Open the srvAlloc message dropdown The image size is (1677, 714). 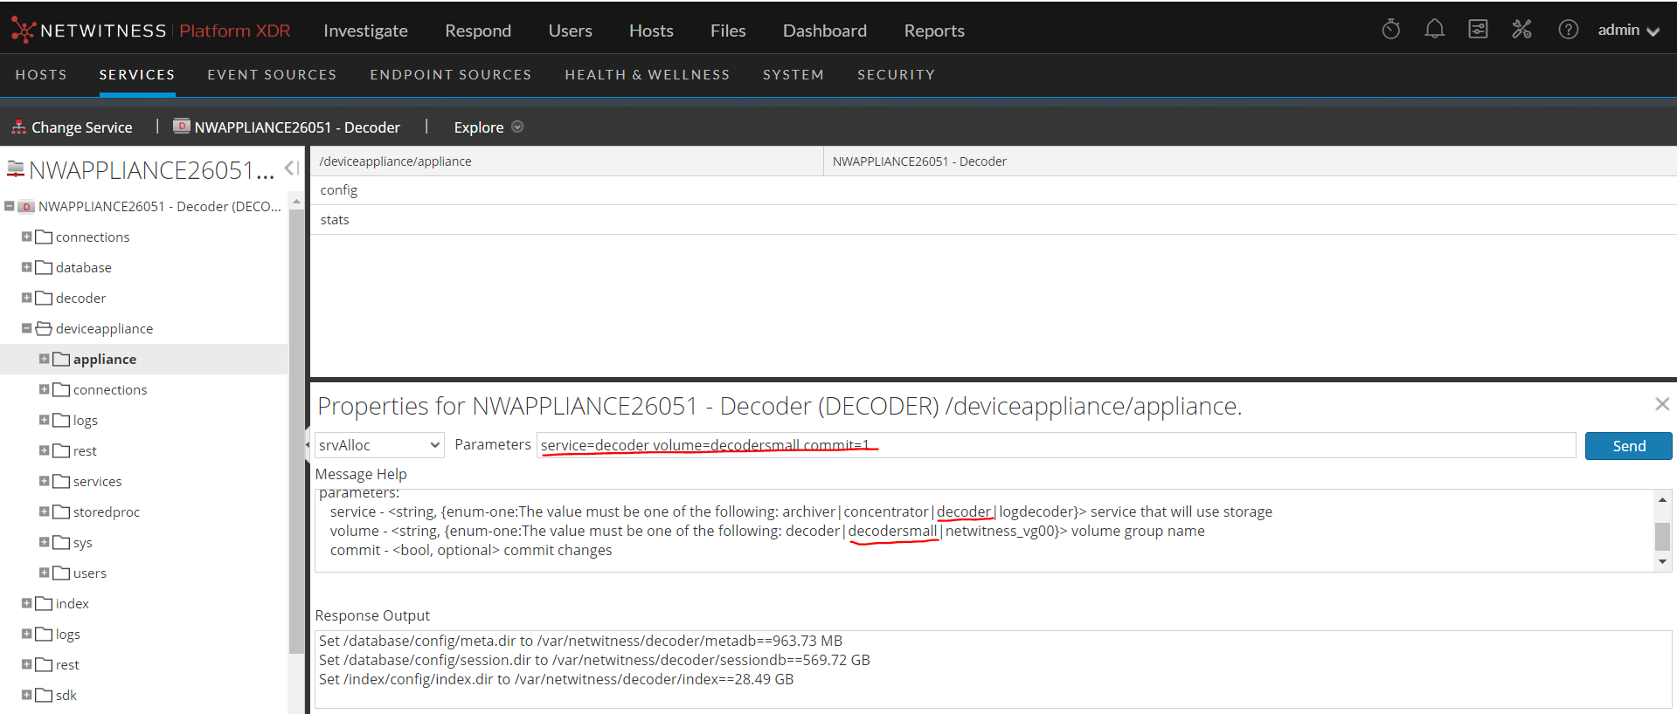(x=379, y=445)
